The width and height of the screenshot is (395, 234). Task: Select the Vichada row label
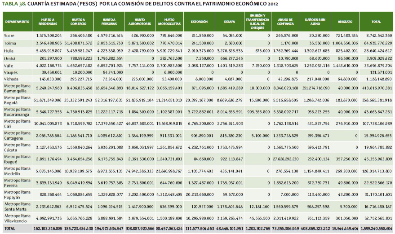point(11,79)
